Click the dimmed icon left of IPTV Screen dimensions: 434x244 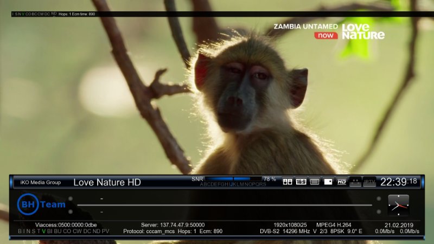tap(355, 182)
